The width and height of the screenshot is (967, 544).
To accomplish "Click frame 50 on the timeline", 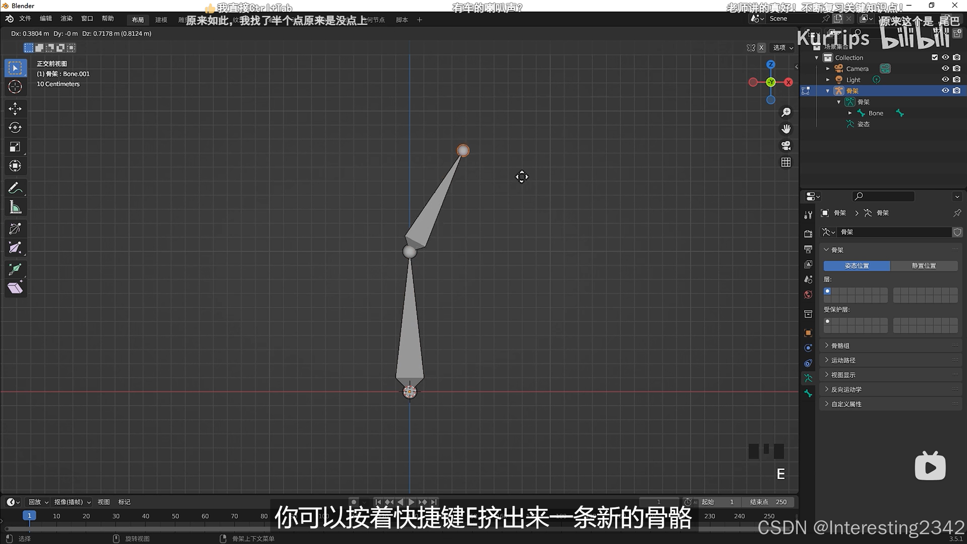I will coord(175,516).
